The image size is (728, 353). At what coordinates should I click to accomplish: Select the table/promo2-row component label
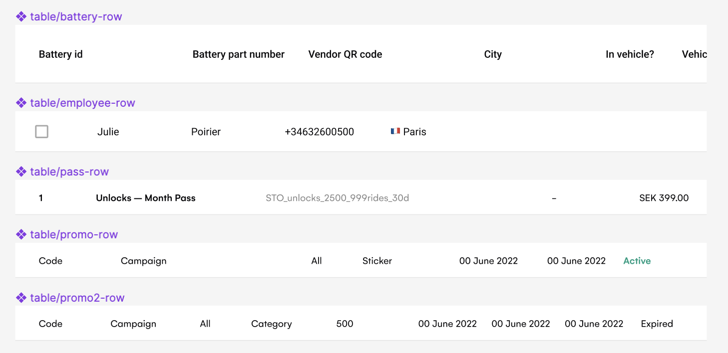77,298
